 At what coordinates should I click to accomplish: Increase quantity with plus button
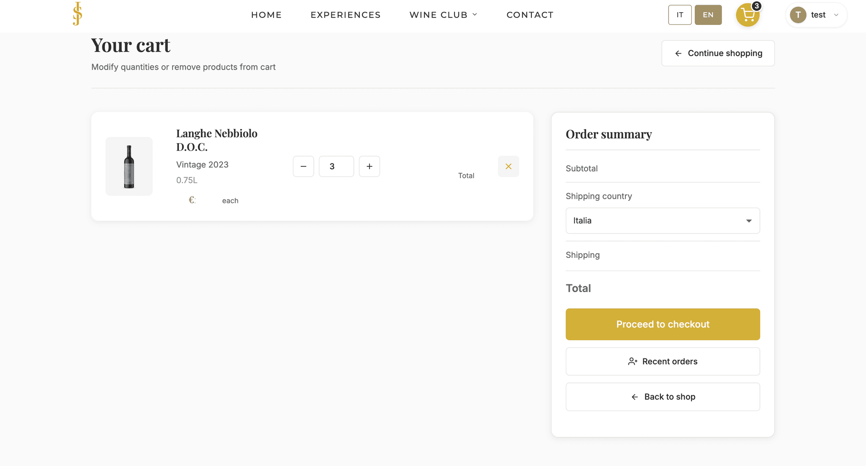369,166
